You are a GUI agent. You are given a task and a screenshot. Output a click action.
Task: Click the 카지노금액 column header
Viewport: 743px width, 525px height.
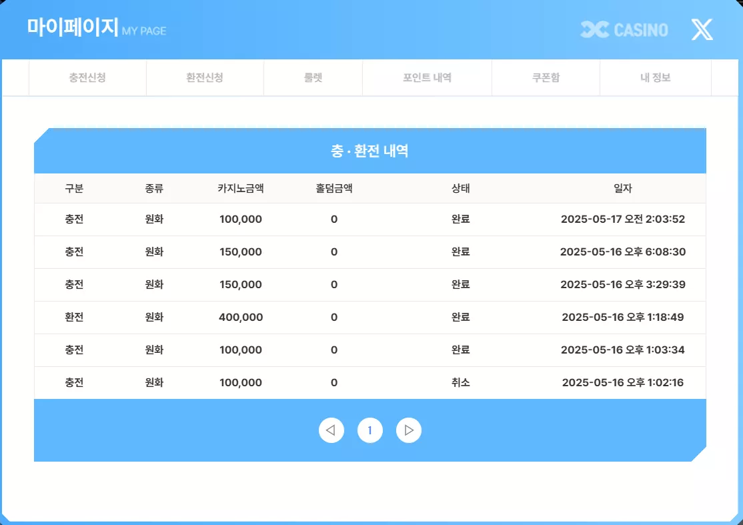241,189
